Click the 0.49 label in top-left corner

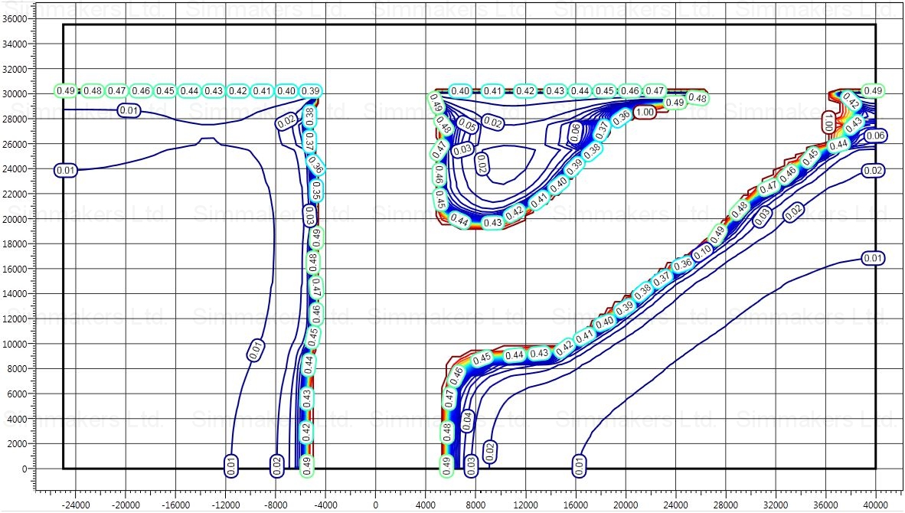67,91
